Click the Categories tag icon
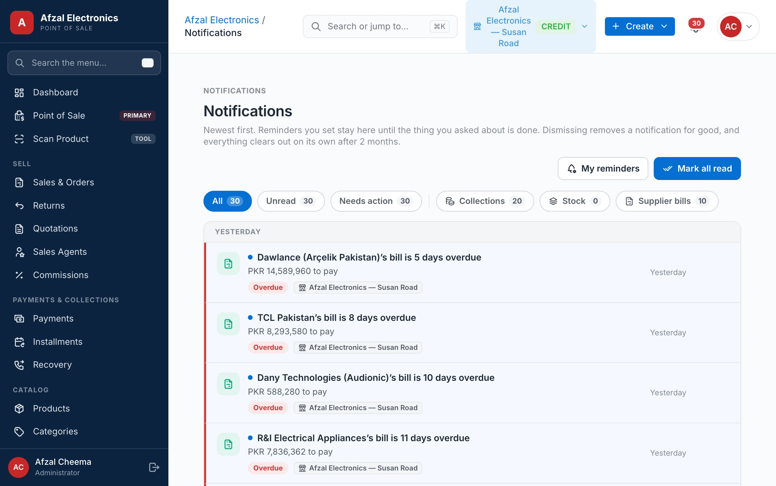Screen dimensions: 776x486 (19, 431)
